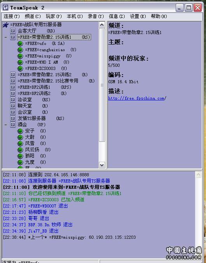Open the 连接(T) menu

click(12, 16)
